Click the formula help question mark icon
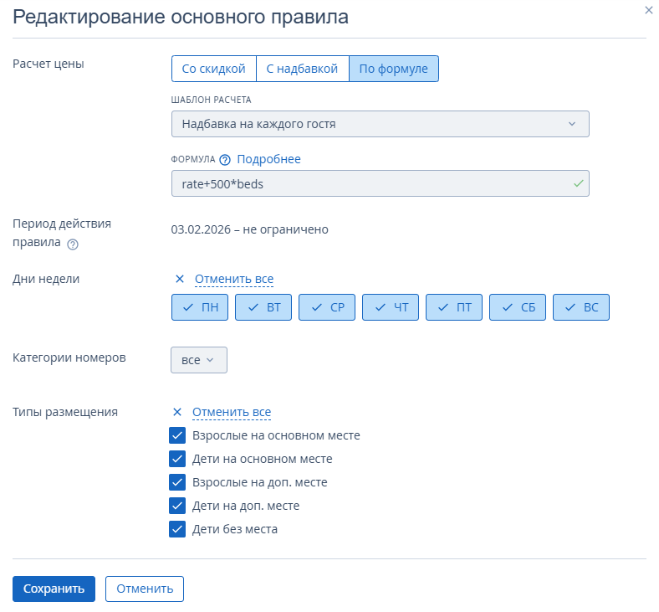Viewport: 659px width, 612px height. click(225, 160)
